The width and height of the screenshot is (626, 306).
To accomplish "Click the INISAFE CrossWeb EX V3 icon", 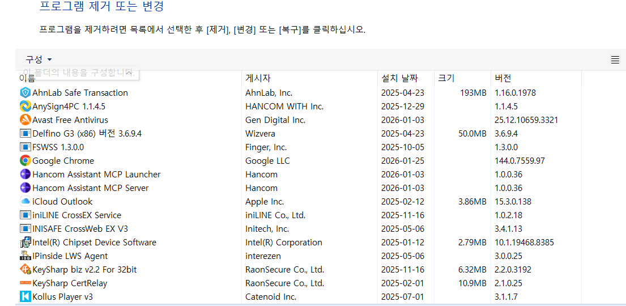I will pos(25,228).
